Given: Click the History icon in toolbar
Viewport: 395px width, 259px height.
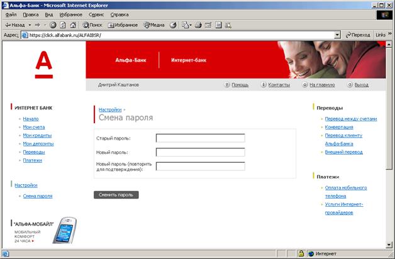Looking at the screenshot, I should pos(173,25).
